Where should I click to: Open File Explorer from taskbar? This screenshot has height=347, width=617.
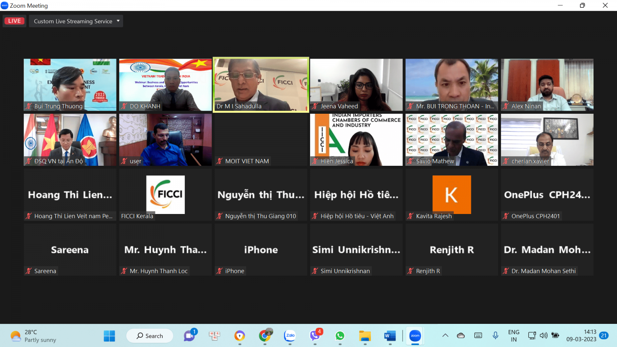[x=365, y=336]
